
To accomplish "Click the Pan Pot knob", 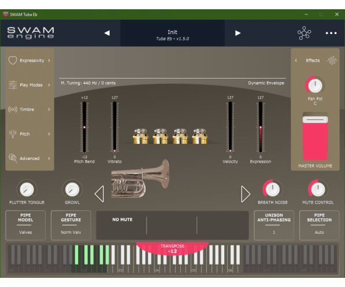I will [x=315, y=85].
